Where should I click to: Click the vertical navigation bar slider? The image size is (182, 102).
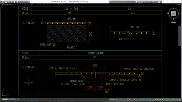pyautogui.click(x=179, y=36)
